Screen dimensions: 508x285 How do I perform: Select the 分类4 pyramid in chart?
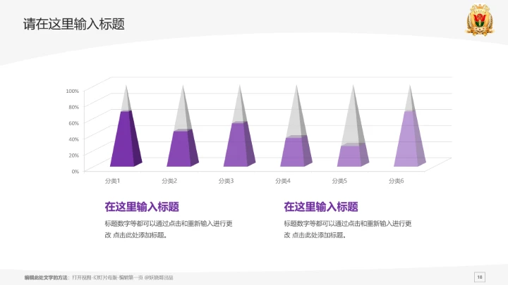(296, 127)
